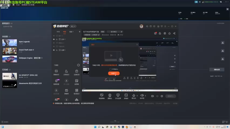Open the 读弹幕 tool
The image size is (230, 129).
click(76, 82)
